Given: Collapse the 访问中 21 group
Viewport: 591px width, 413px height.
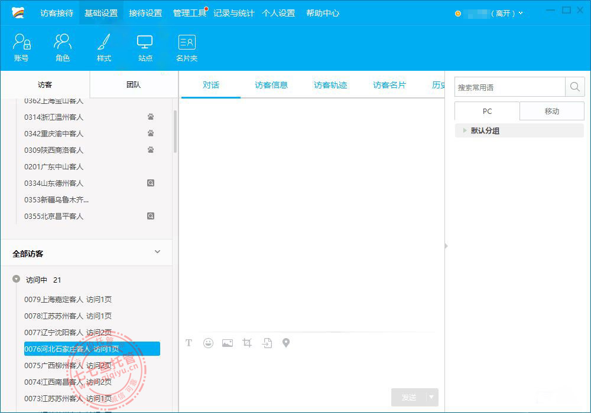Looking at the screenshot, I should (x=16, y=279).
